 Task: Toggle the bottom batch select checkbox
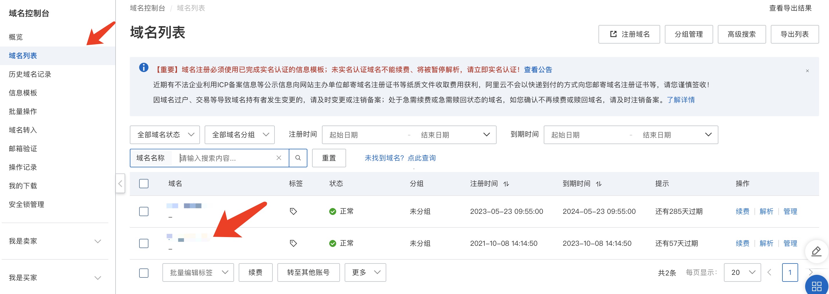click(144, 273)
